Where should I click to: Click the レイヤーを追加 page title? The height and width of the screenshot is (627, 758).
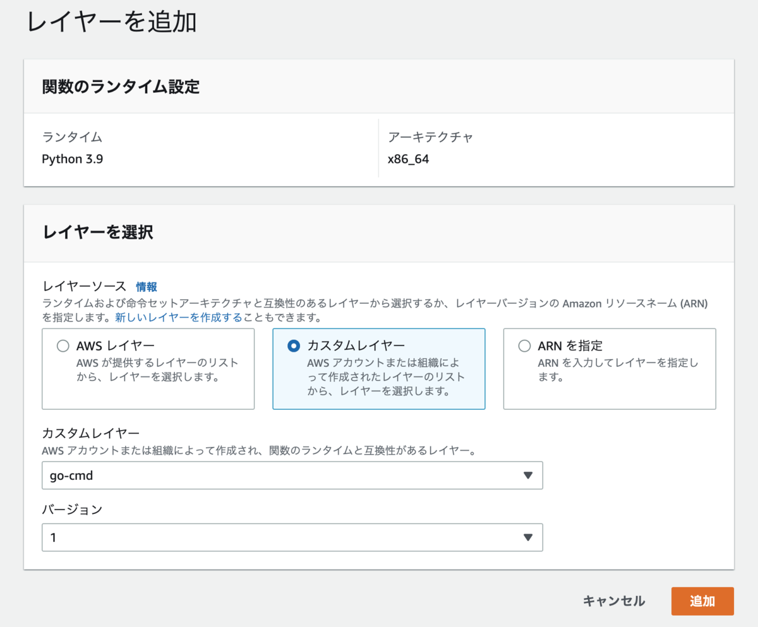(111, 21)
